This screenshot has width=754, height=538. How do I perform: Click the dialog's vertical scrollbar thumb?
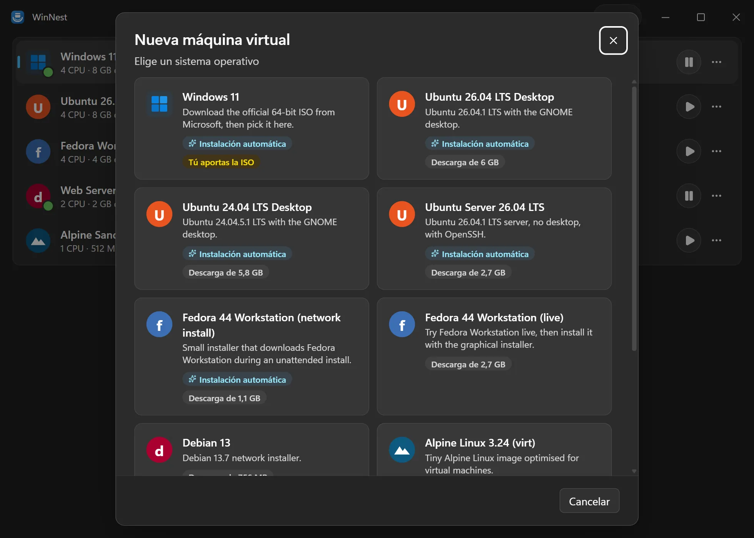pos(634,218)
